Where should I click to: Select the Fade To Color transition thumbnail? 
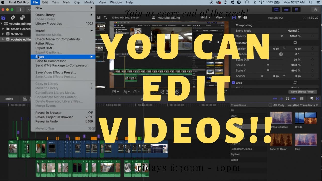(281, 140)
